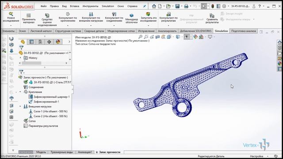
Task: Switch to the Анимация1 bottom tab
Action: click(85, 152)
